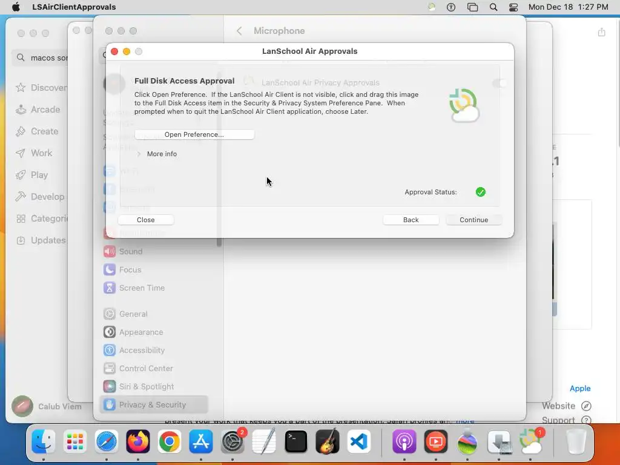Click the Back button in approvals dialog
620x465 pixels.
(411, 220)
